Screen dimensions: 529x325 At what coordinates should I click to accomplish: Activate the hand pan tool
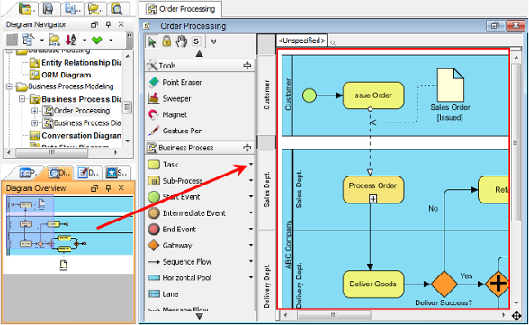(182, 41)
